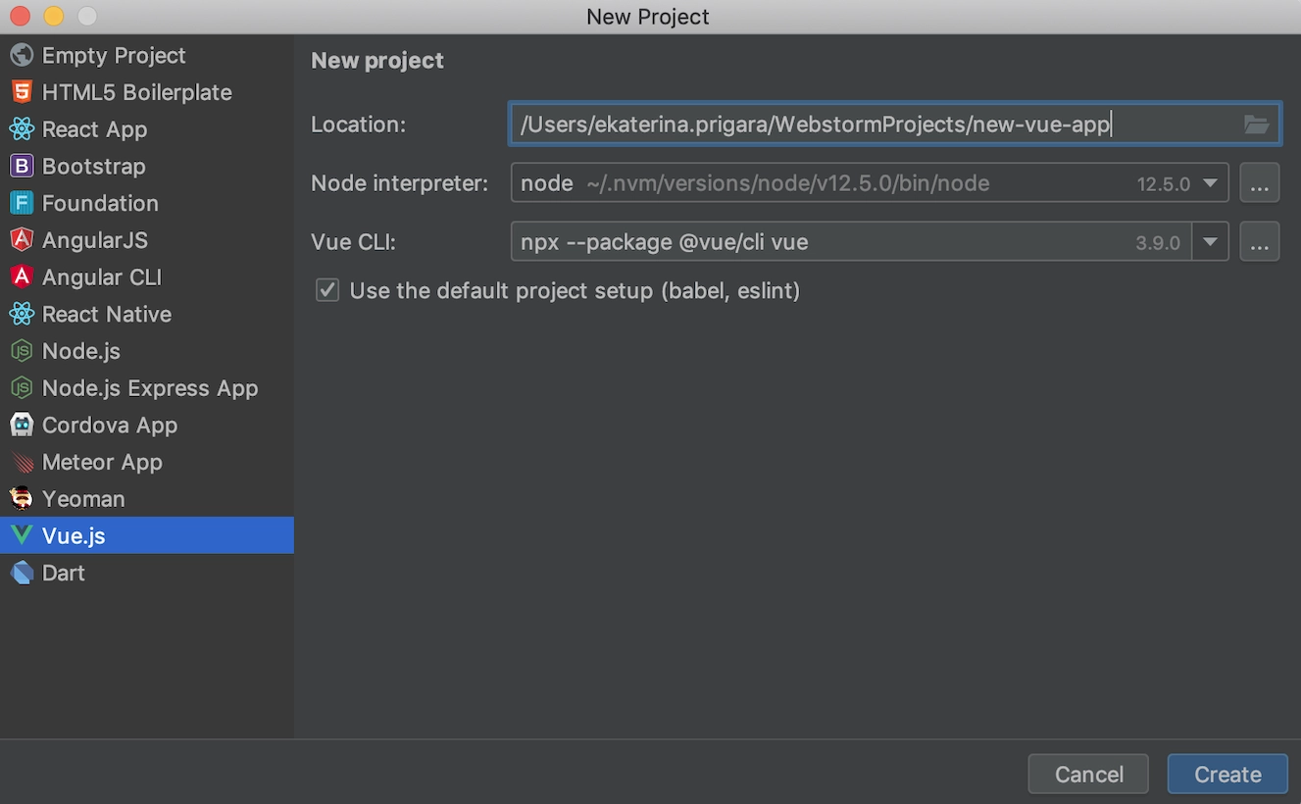
Task: Click the Cordova App robot icon
Action: click(21, 425)
